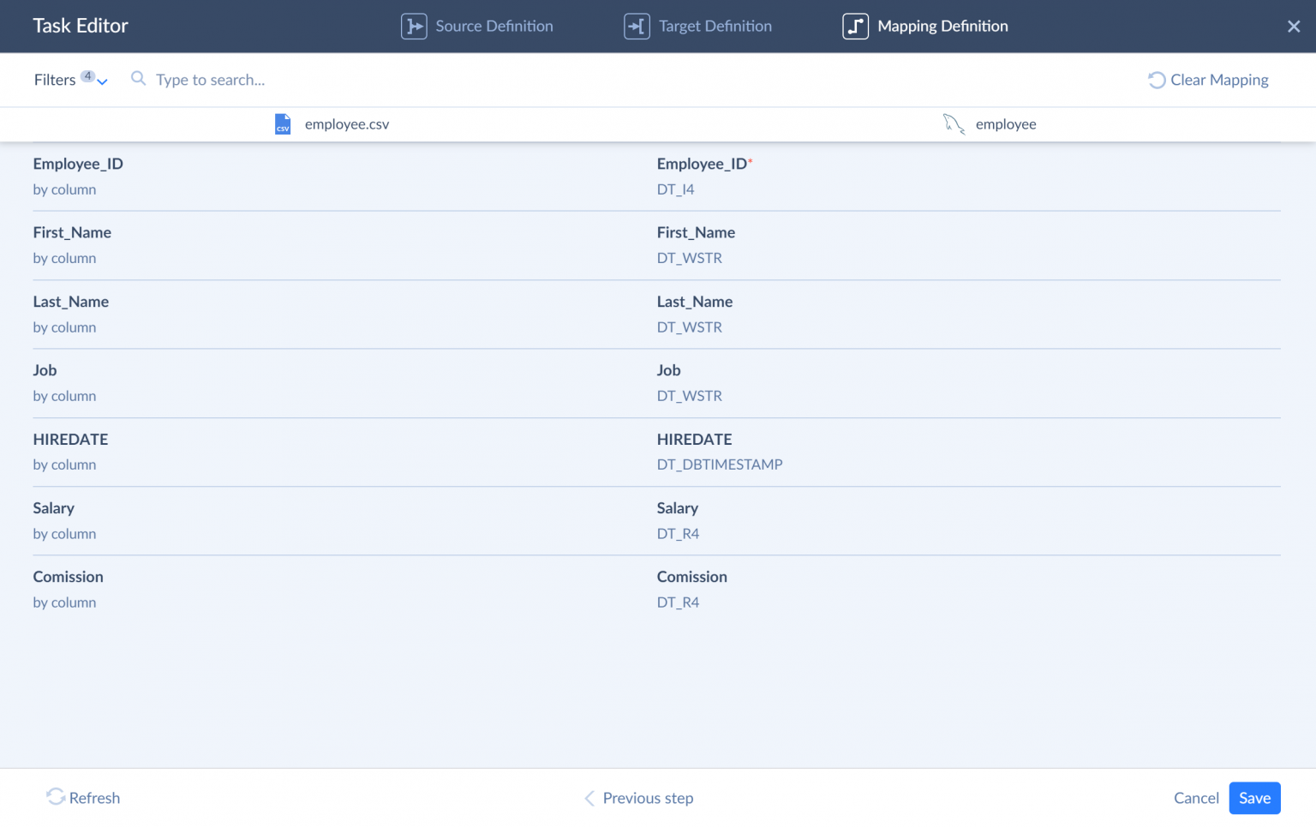1316x827 pixels.
Task: Switch to the Target Definition tab
Action: (x=715, y=27)
